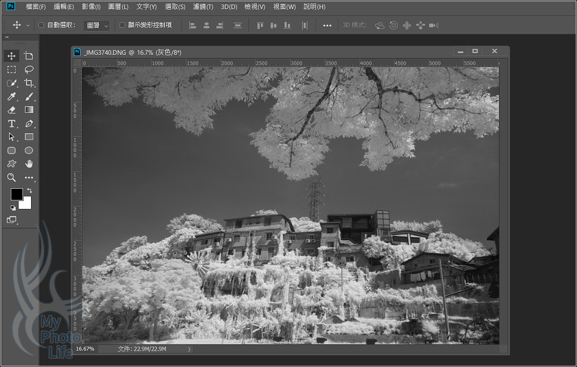577x367 pixels.
Task: Open the 濾鏡(T) menu
Action: pos(203,7)
